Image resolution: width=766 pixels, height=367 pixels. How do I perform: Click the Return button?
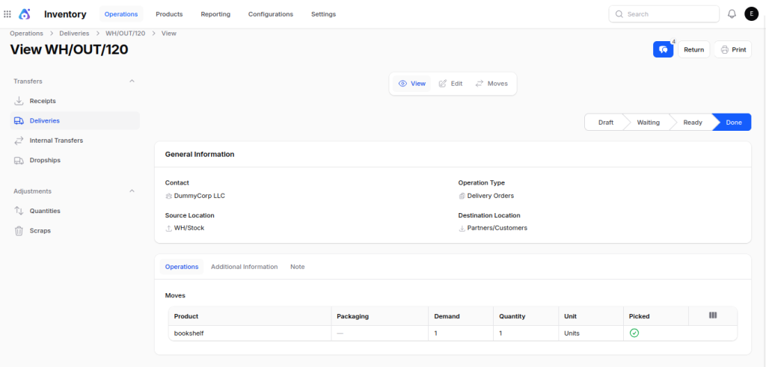tap(693, 49)
